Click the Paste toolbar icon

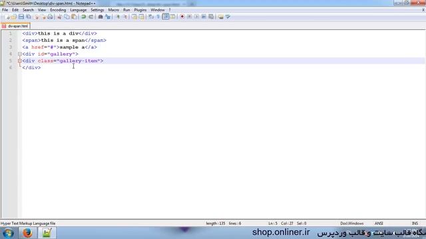tap(74, 17)
